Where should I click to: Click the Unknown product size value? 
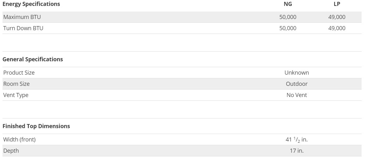(296, 73)
